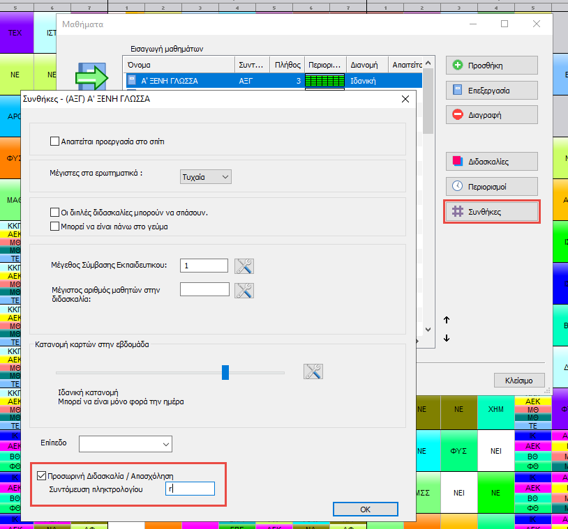Expand the Επίπεδο dropdown

coord(126,443)
